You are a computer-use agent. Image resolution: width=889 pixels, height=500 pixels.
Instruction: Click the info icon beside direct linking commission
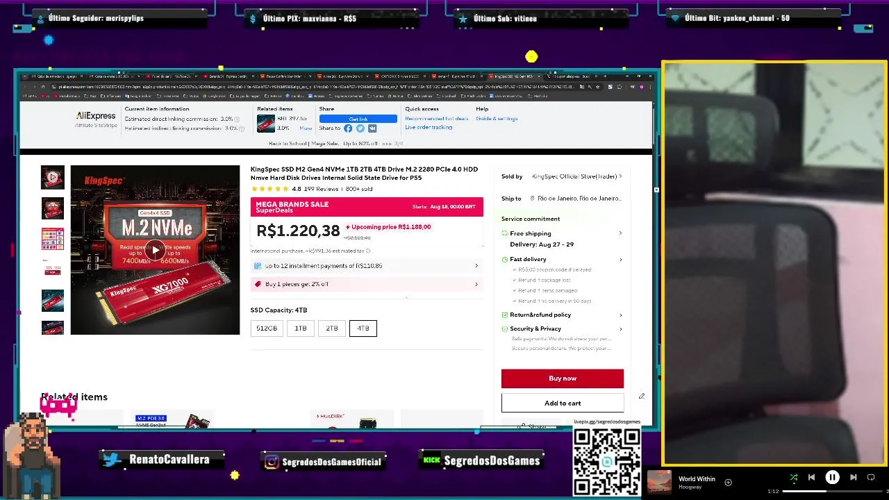[x=237, y=119]
